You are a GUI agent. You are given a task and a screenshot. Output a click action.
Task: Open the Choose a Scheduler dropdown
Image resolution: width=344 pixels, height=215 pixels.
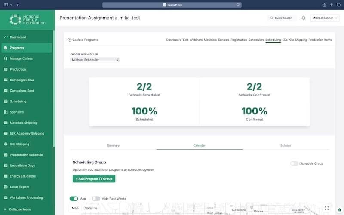[x=95, y=60]
